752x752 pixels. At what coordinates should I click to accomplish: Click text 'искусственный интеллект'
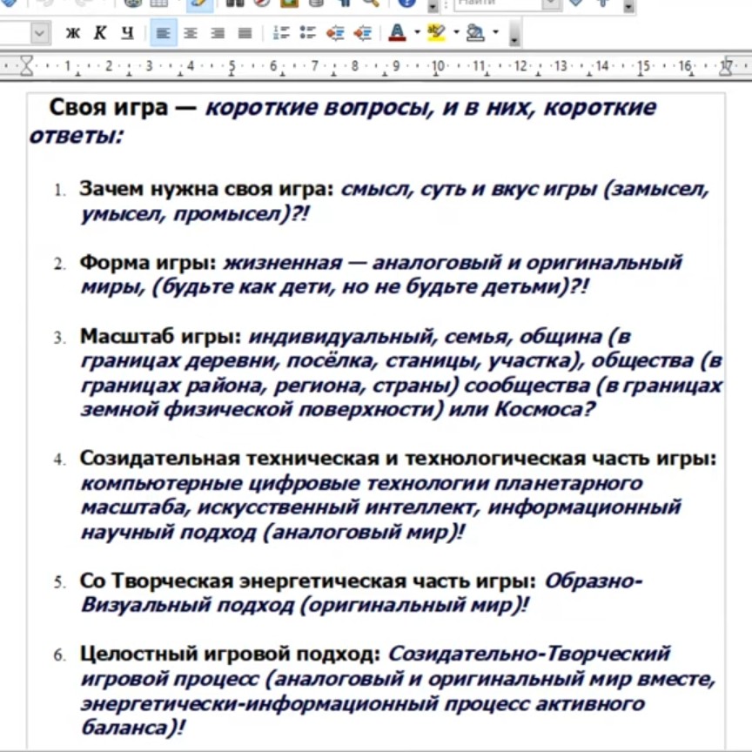(336, 507)
